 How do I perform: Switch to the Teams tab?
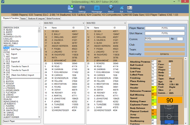pyautogui.click(x=23, y=19)
